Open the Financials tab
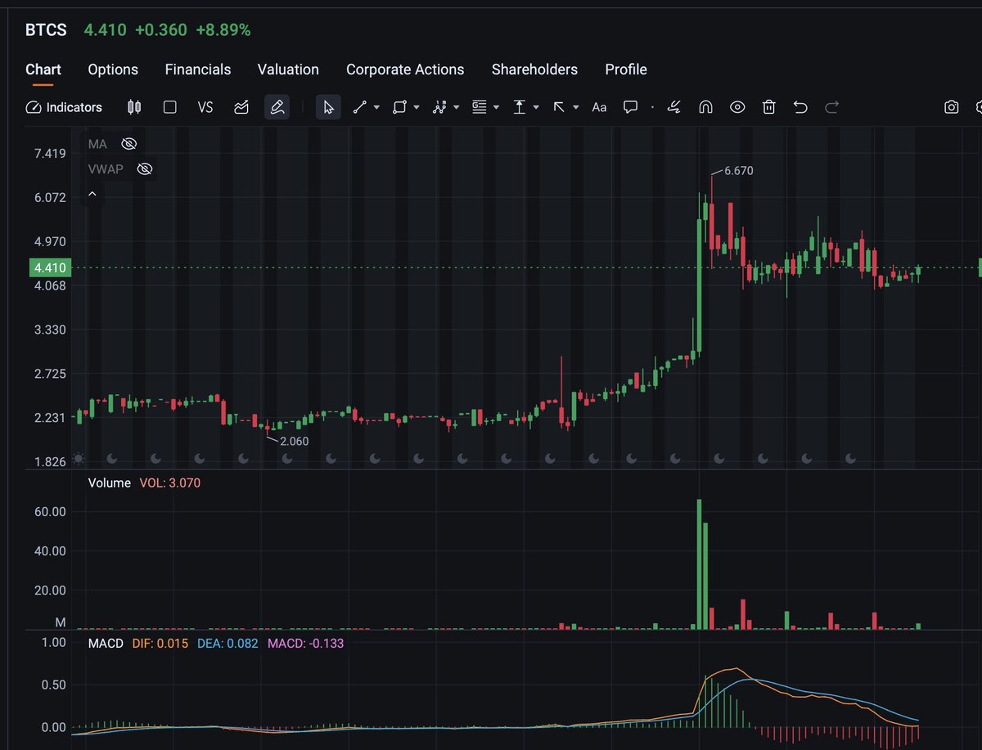 point(198,70)
